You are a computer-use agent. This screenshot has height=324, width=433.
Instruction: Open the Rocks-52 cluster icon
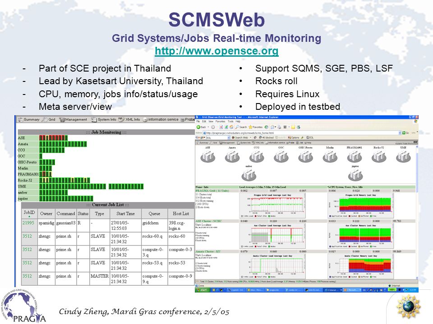click(x=379, y=157)
